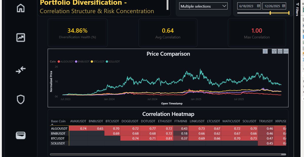
Task: Click the BNBUSDT column header in heatmap
Action: click(x=96, y=121)
